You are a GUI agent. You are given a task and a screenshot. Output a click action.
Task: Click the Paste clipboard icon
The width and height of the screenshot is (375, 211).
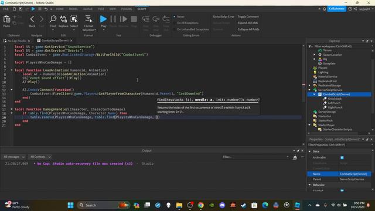click(x=6, y=19)
